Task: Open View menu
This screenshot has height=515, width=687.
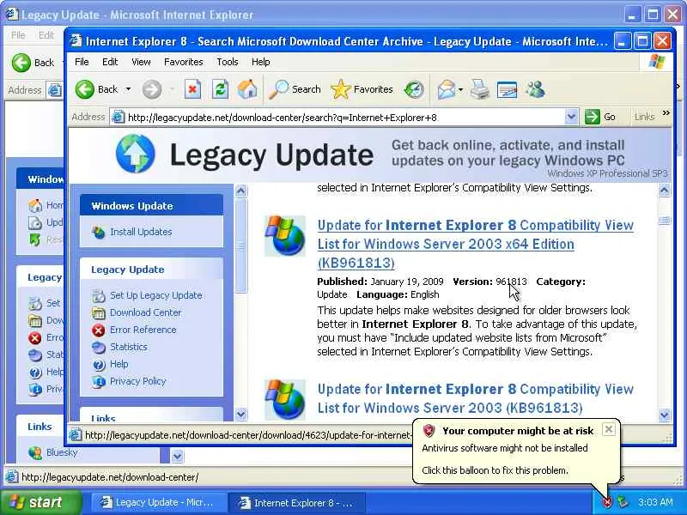Action: tap(141, 62)
